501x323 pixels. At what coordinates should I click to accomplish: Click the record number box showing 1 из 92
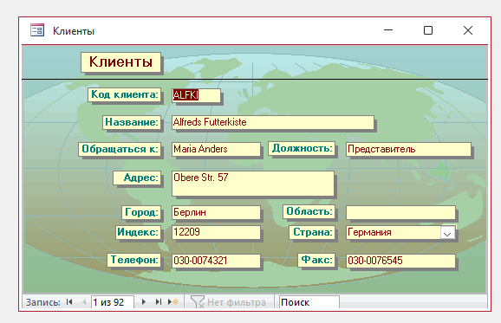112,302
